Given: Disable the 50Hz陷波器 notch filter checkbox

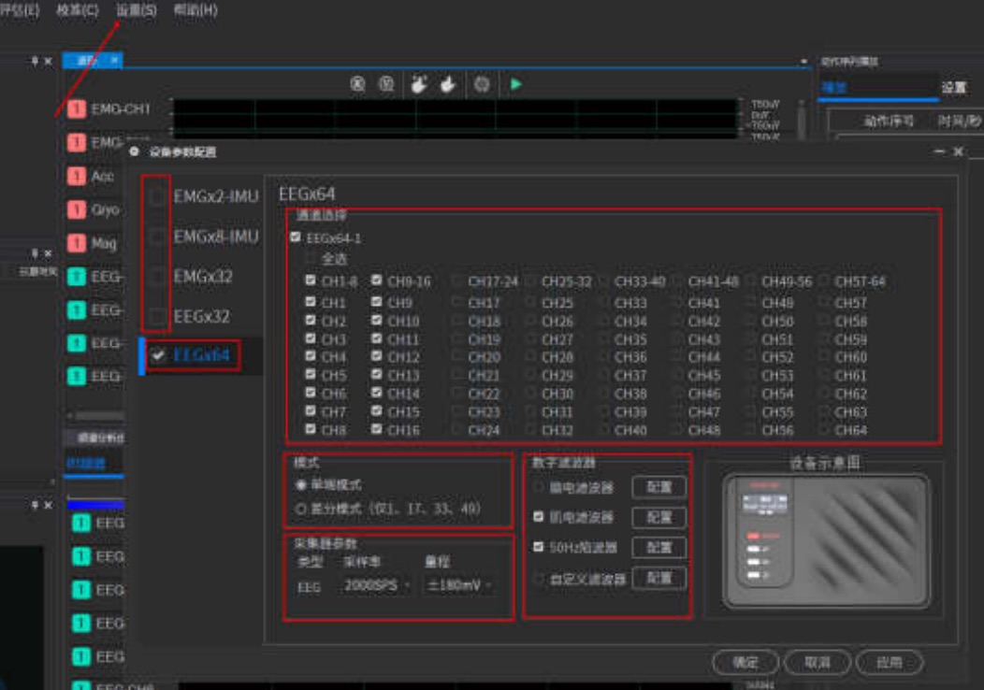Looking at the screenshot, I should (x=539, y=547).
